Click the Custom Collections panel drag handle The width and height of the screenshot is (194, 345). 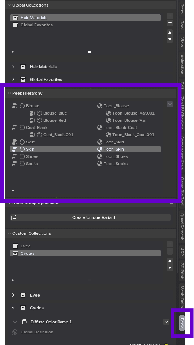tap(171, 234)
